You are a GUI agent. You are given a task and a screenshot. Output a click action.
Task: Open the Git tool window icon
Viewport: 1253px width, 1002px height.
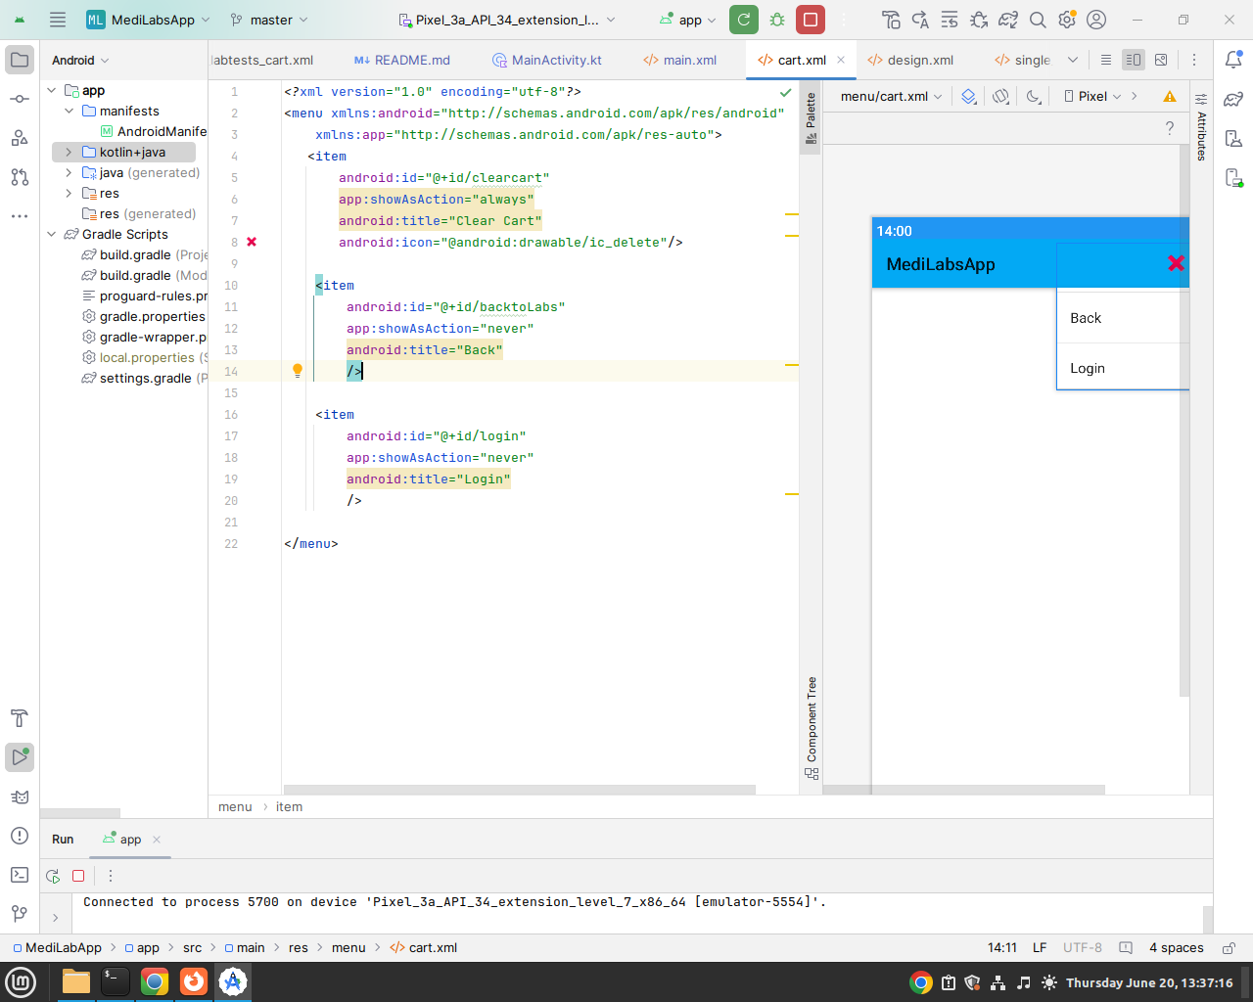[x=20, y=914]
